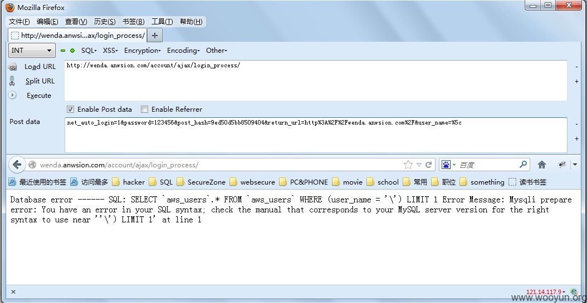Expand the HackBar XSS menu

click(110, 51)
